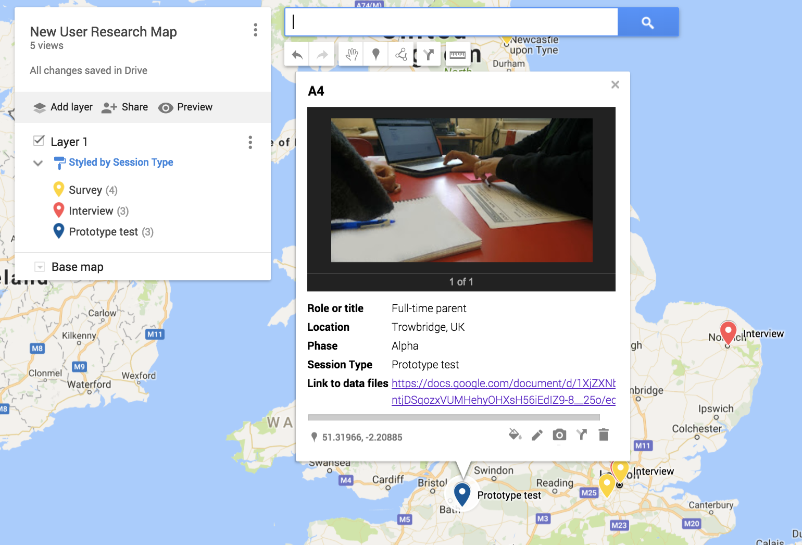802x545 pixels.
Task: Open the paint bucket style icon
Action: coord(515,435)
